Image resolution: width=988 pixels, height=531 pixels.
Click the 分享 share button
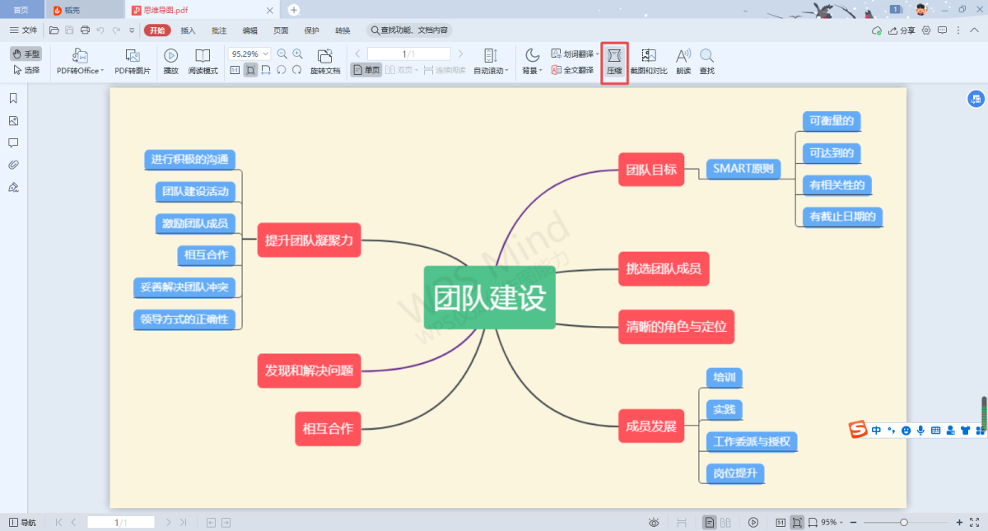(x=902, y=30)
